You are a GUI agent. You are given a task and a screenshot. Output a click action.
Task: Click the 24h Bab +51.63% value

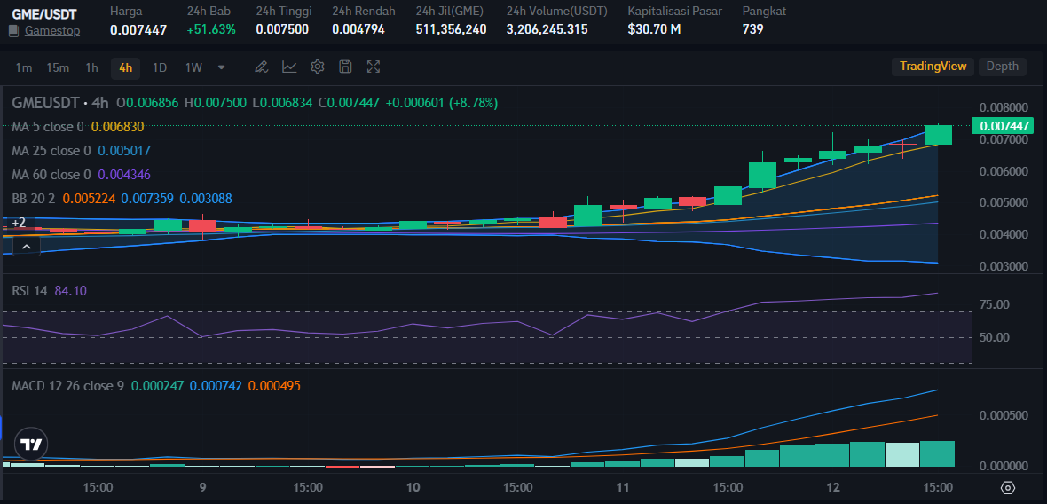tap(211, 29)
